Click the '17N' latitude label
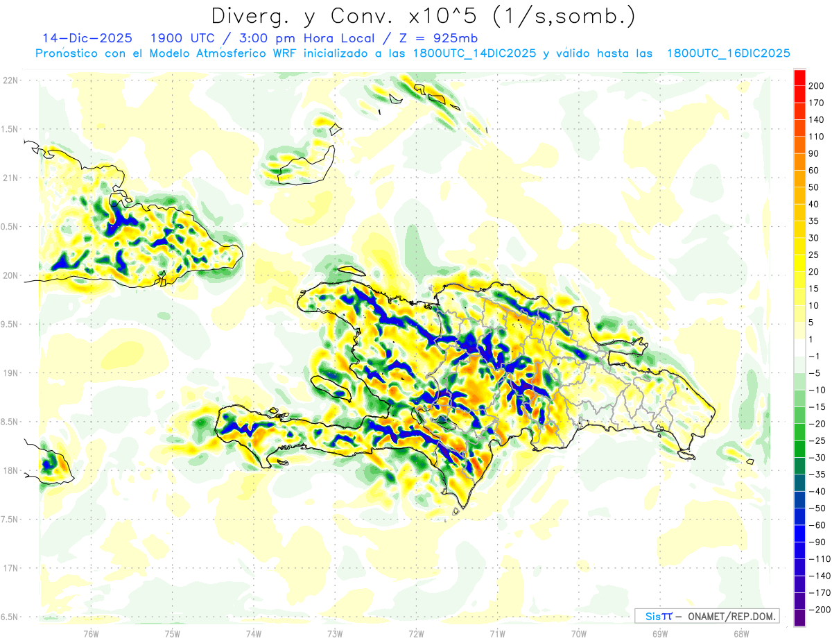Image resolution: width=832 pixels, height=643 pixels. click(x=12, y=568)
